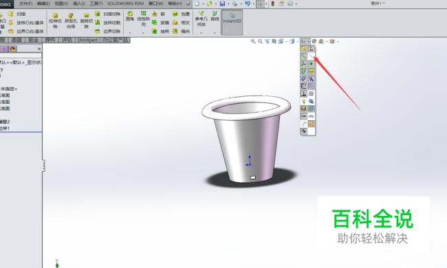Screen dimensions: 447x268
Task: Click 旋转切除 revolved cut tool
Action: pyautogui.click(x=86, y=20)
